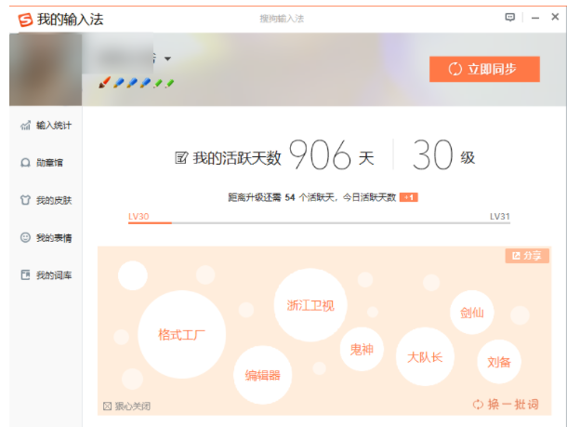Click the LV30 level progress bar

pyautogui.click(x=318, y=223)
